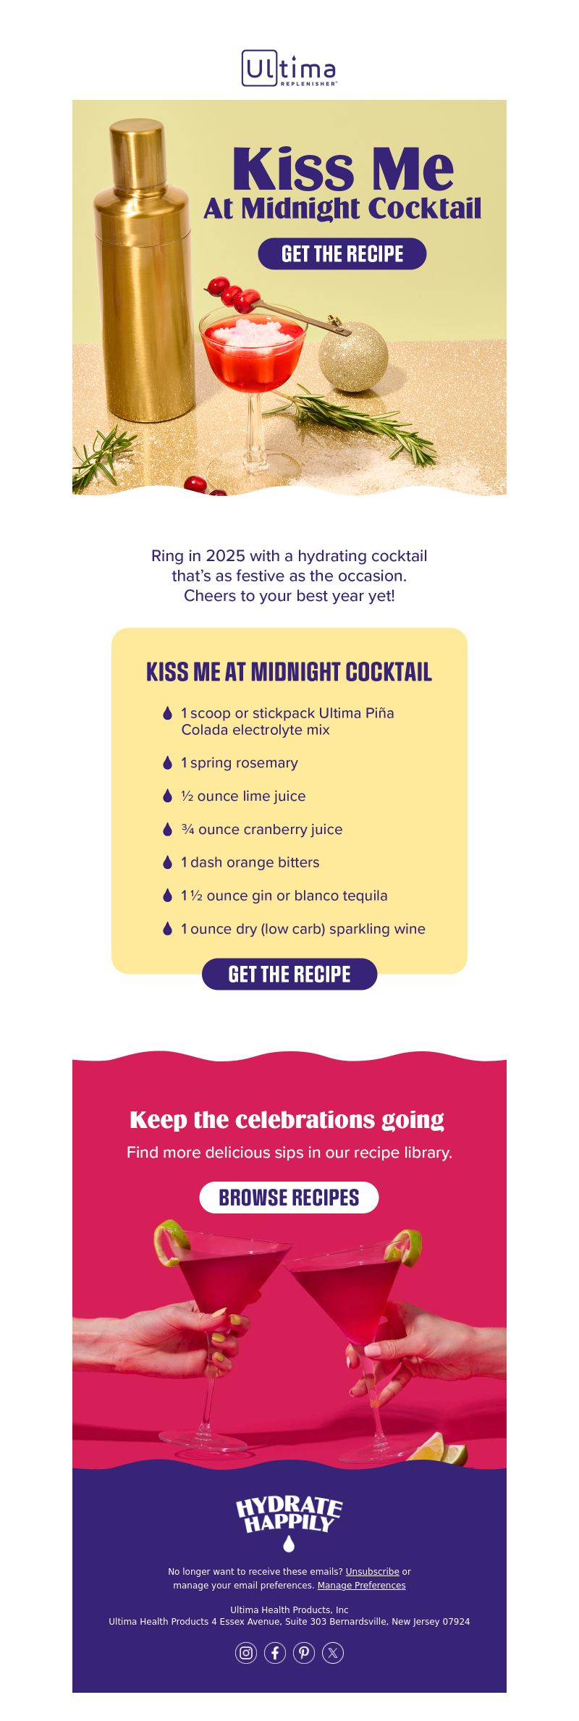Viewport: 579px width, 1721px height.
Task: Open the Pinterest social icon
Action: 304,1652
